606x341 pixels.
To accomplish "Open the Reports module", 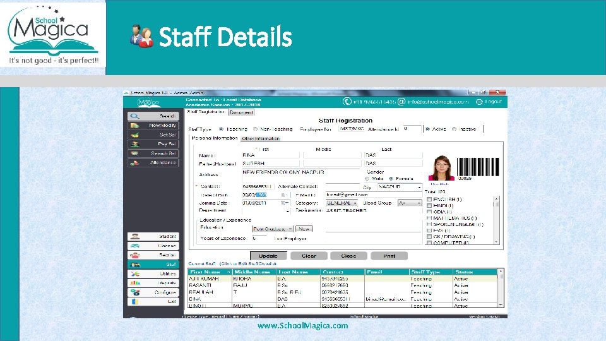I will (x=153, y=283).
